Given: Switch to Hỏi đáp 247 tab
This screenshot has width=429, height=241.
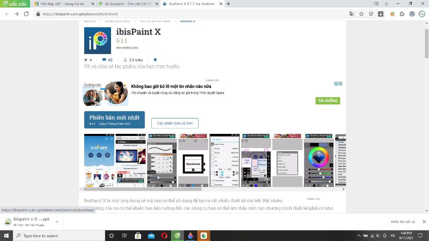Looking at the screenshot, I should tap(62, 4).
